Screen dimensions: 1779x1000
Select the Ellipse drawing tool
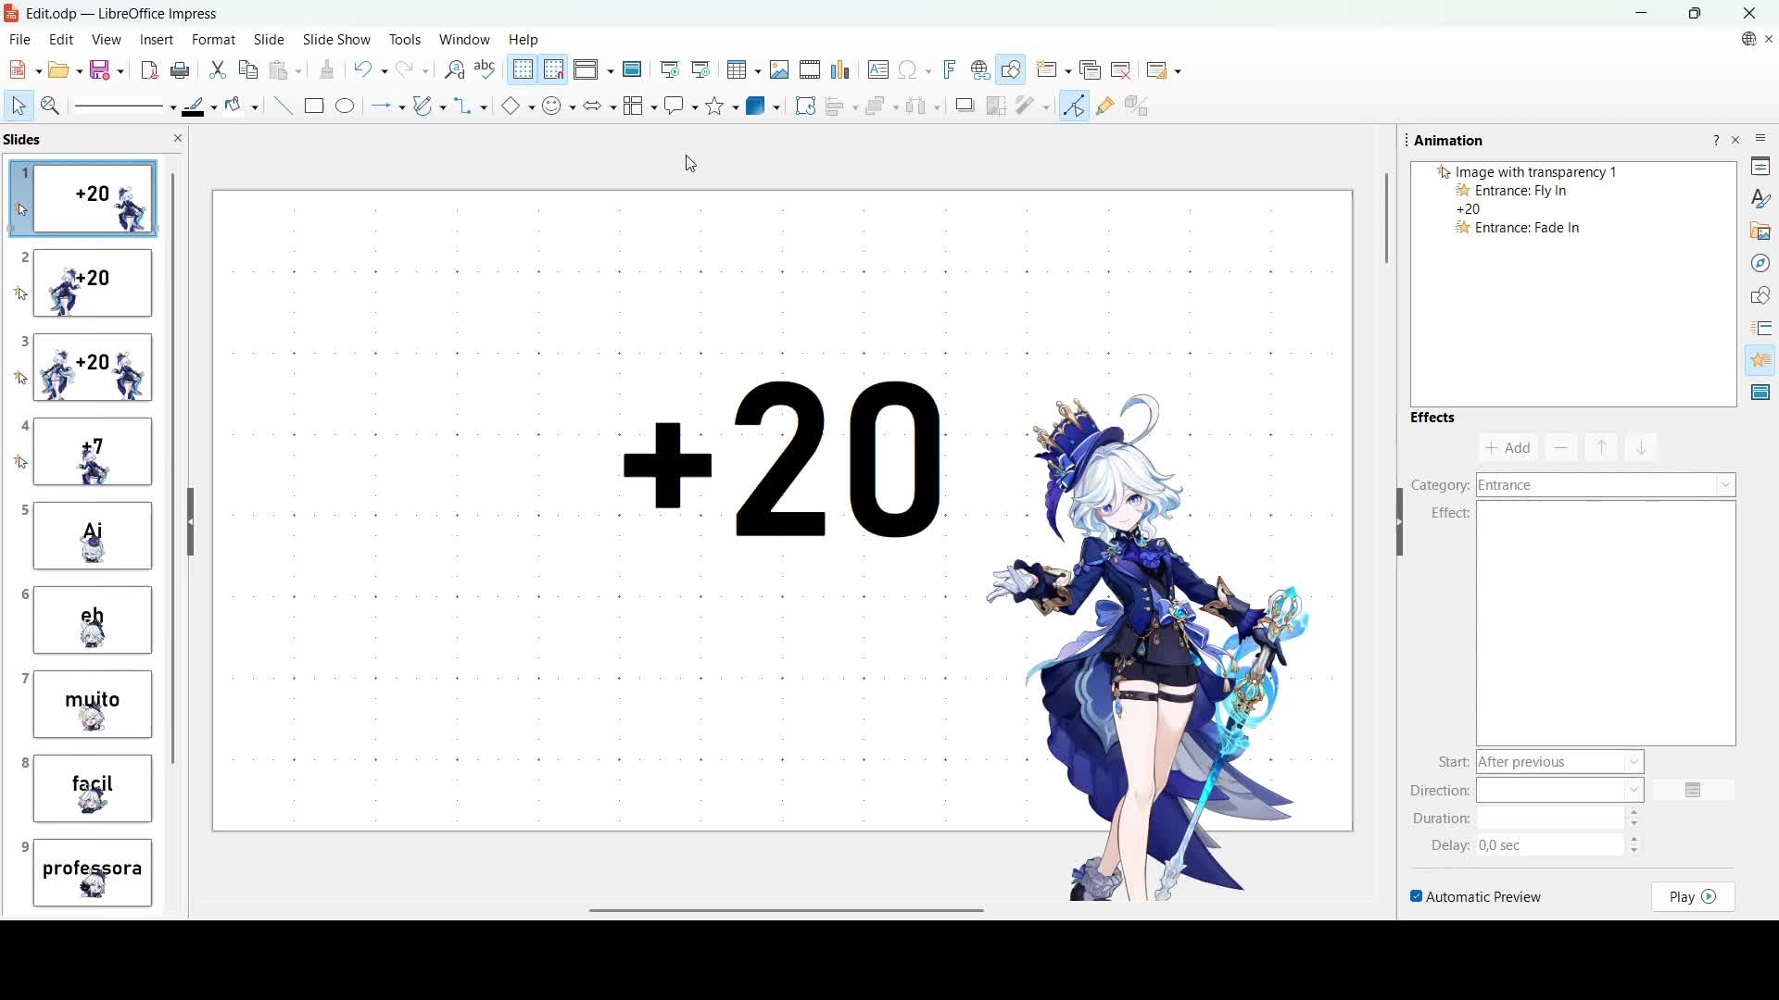point(346,107)
